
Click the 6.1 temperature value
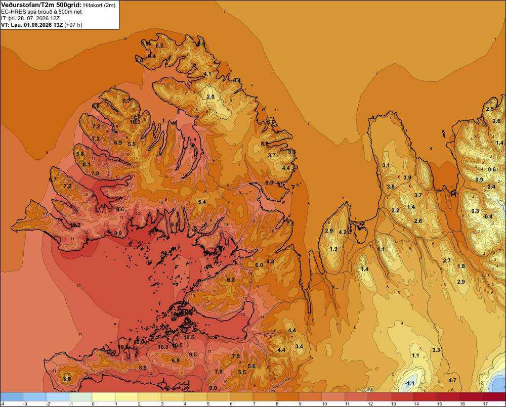click(87, 164)
